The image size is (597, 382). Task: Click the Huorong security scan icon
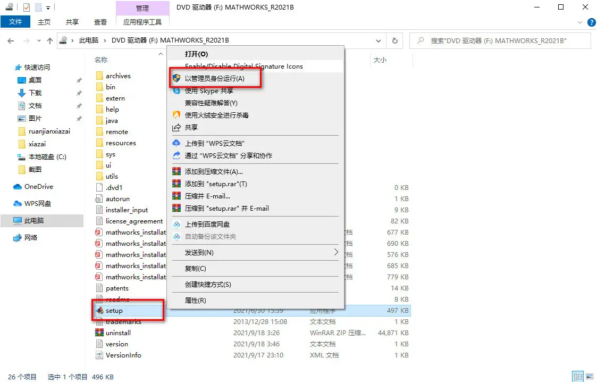coord(176,115)
